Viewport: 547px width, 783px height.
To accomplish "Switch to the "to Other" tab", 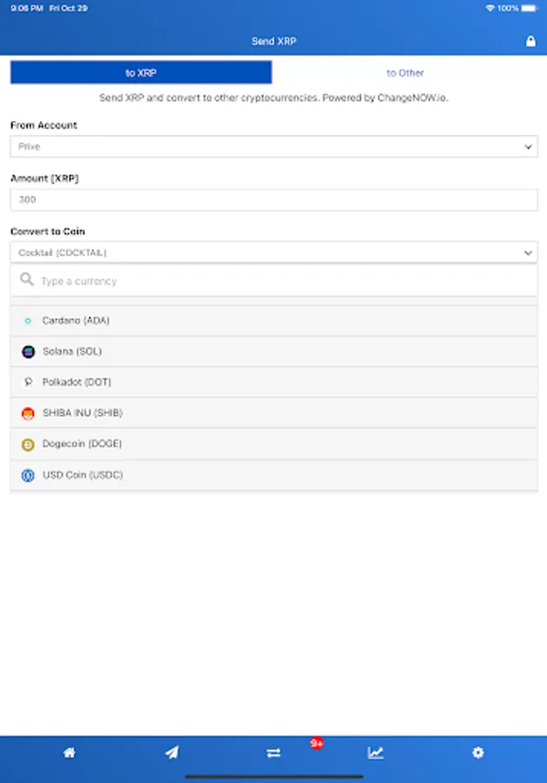I will click(x=405, y=72).
